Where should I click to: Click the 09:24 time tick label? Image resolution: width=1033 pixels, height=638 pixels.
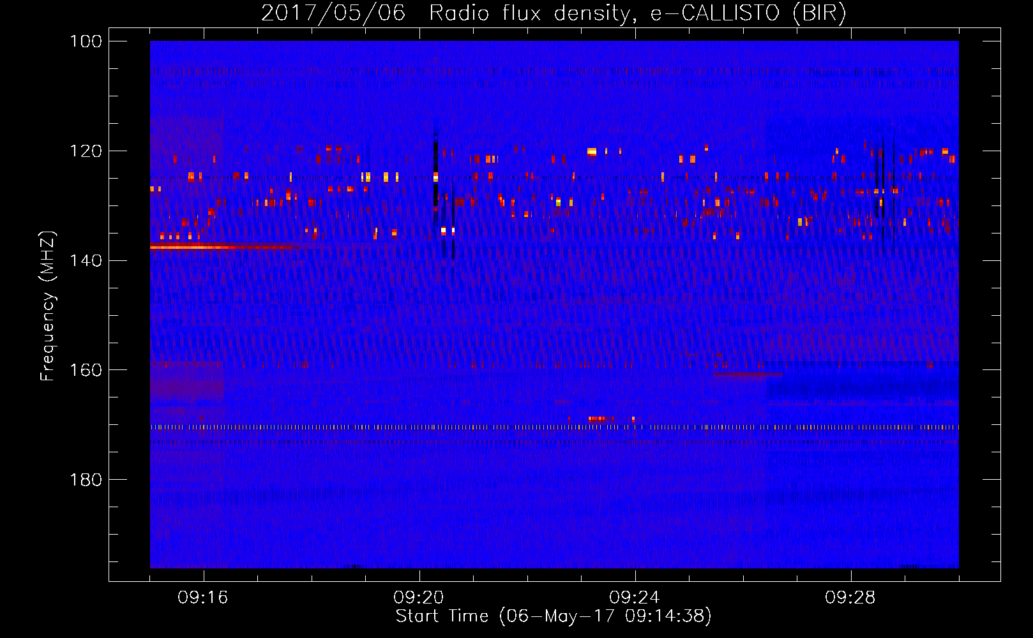635,598
